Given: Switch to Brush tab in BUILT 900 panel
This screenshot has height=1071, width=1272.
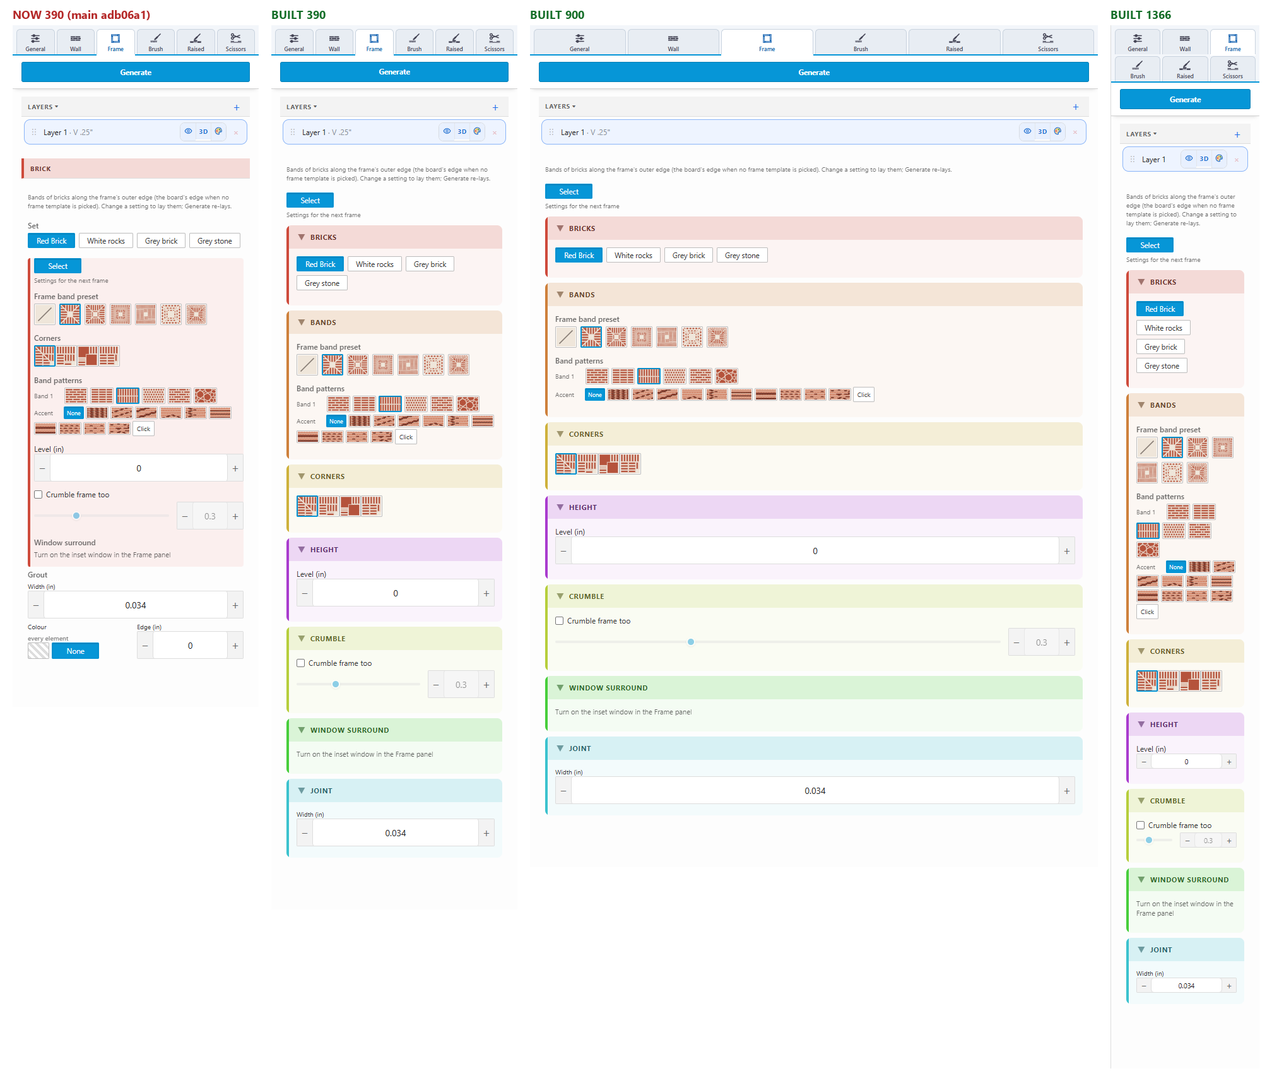Looking at the screenshot, I should click(x=861, y=42).
